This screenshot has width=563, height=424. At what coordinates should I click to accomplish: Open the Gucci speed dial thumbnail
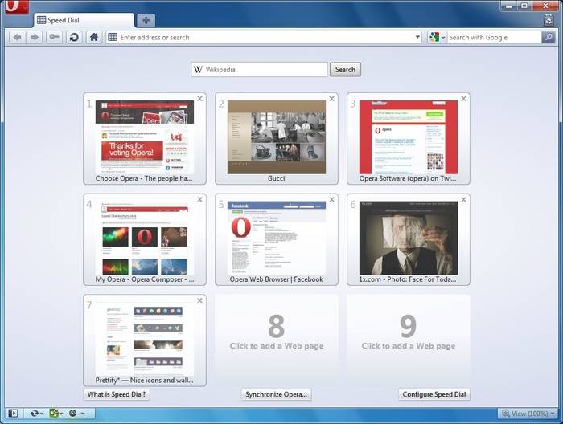pos(276,137)
